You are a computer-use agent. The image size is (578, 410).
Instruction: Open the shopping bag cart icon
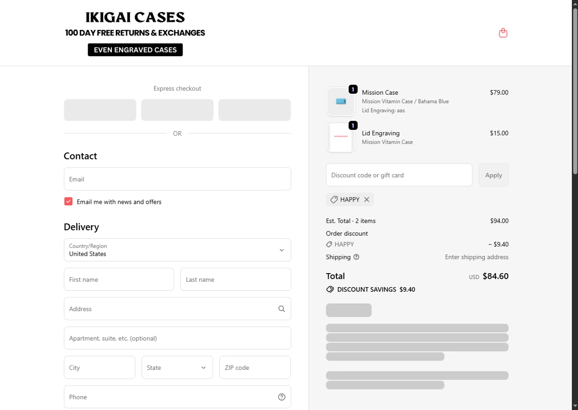[x=503, y=33]
